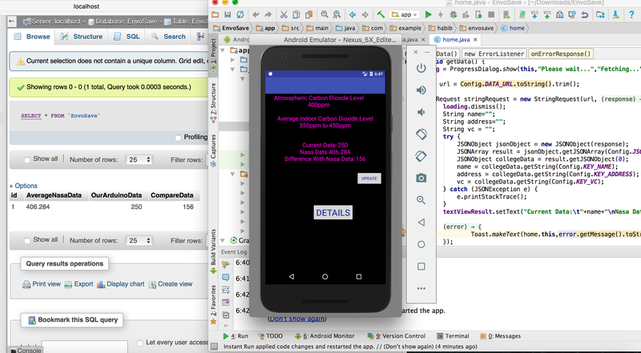Click the emulator volume up icon
This screenshot has width=641, height=353.
pos(421,90)
